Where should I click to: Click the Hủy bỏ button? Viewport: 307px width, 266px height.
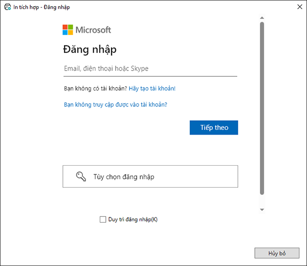tap(277, 253)
